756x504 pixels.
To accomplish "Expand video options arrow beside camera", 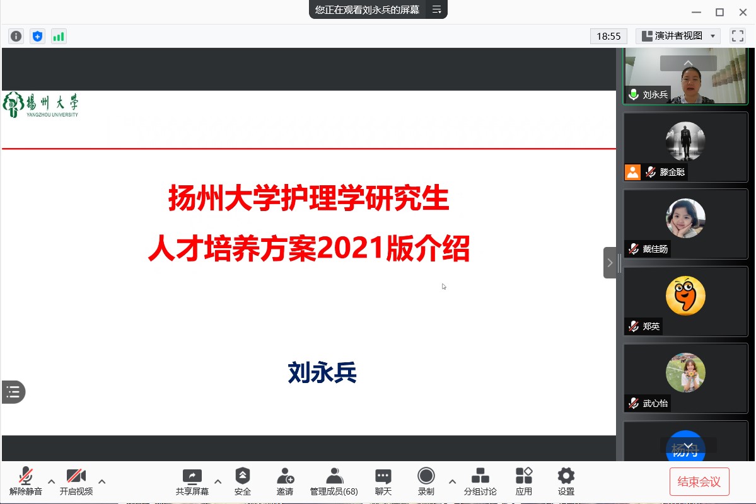I will [x=102, y=482].
